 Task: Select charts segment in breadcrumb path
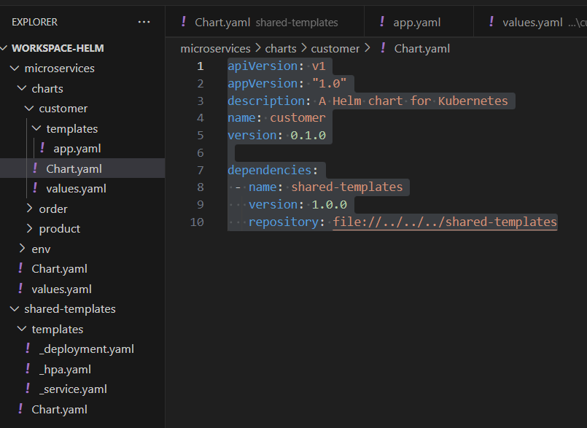coord(281,48)
